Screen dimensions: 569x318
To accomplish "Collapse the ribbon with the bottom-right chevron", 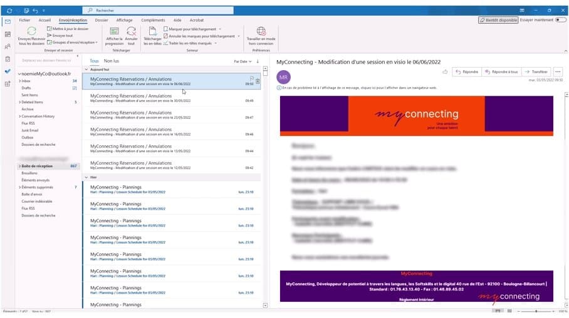I will [566, 51].
